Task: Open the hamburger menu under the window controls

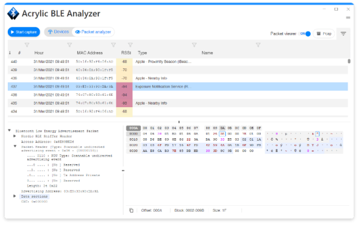Action: click(348, 17)
